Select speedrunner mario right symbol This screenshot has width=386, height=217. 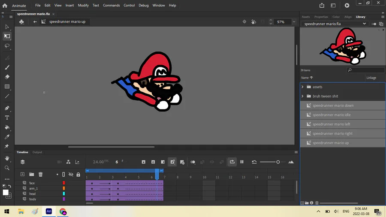tap(343, 134)
